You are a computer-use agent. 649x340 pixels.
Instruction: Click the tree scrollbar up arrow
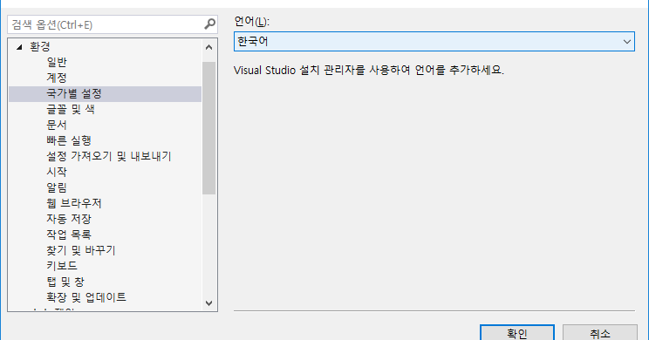pyautogui.click(x=209, y=47)
